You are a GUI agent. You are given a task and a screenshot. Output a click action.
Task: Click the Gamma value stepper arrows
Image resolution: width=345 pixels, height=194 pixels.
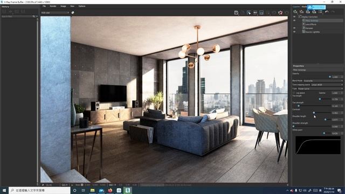(342, 93)
